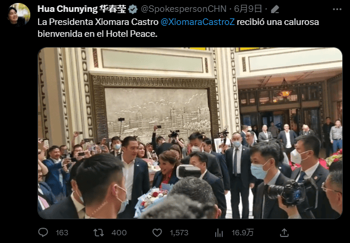Open Hua Chunying's profile avatar

(x=19, y=14)
